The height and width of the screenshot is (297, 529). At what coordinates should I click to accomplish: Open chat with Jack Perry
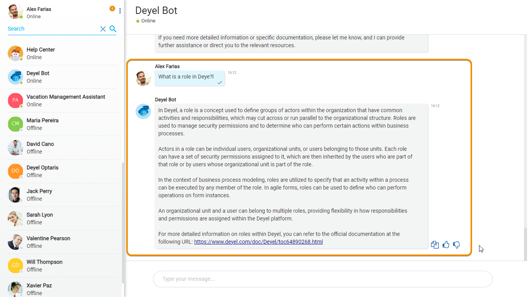tap(39, 195)
